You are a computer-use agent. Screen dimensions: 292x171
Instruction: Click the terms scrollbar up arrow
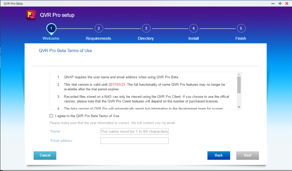coord(239,74)
